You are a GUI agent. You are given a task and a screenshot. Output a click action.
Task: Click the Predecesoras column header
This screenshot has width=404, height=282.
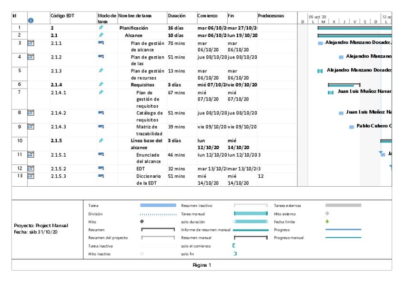271,16
